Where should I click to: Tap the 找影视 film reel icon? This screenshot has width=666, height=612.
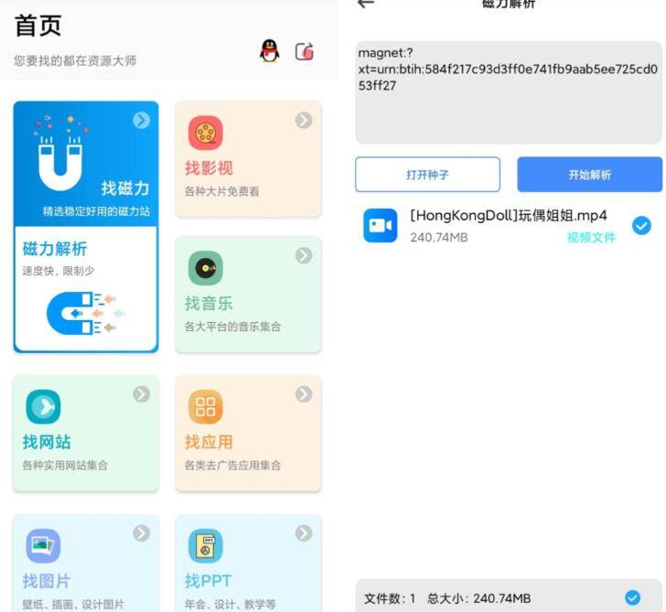(205, 134)
